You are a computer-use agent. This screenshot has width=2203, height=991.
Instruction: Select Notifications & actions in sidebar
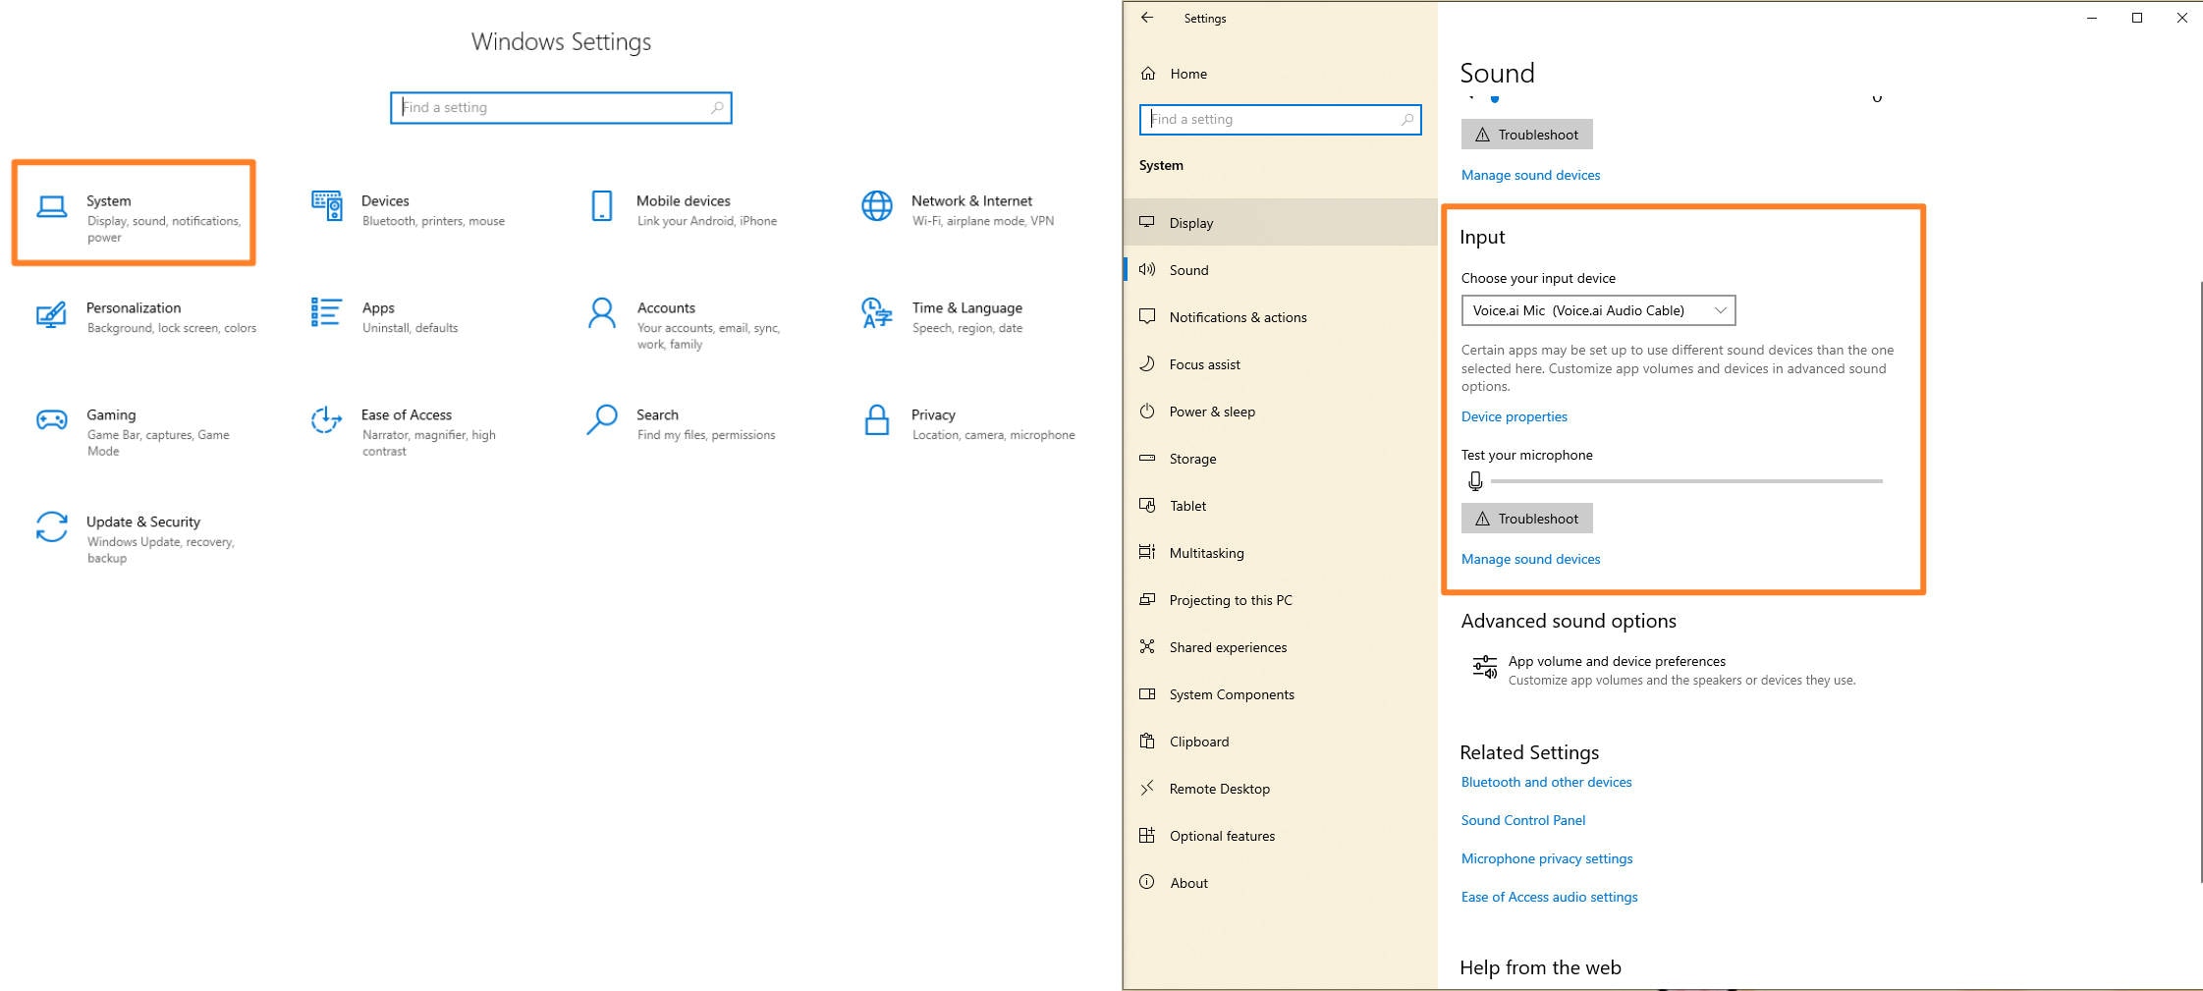(1280, 317)
